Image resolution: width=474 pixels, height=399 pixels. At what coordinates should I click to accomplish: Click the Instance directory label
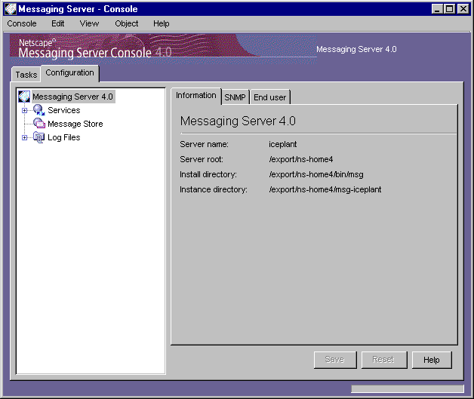214,189
